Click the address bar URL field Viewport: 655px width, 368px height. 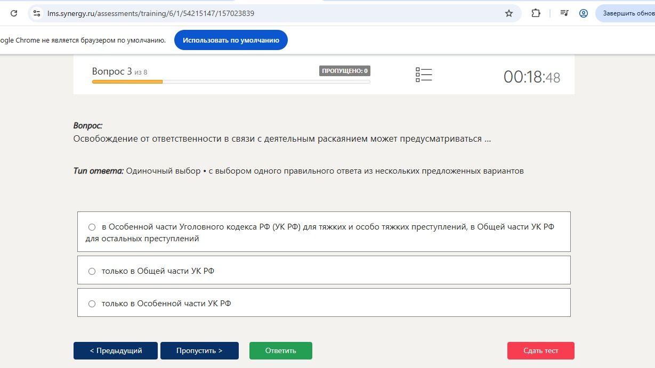274,13
